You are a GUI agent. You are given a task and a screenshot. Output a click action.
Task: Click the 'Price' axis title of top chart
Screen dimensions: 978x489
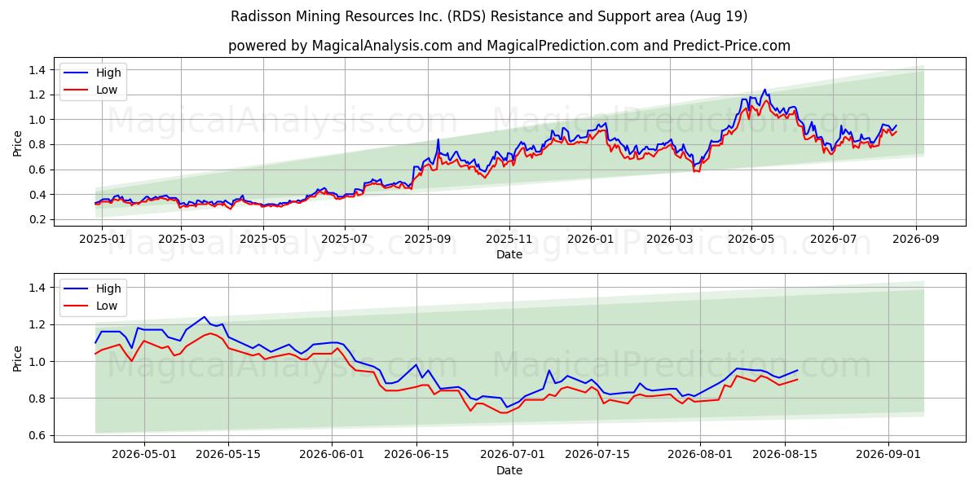pos(18,143)
